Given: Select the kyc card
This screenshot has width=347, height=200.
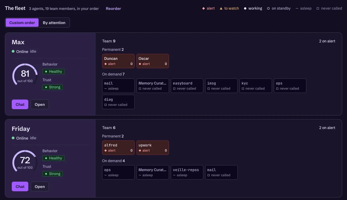Looking at the screenshot, I should [256, 86].
